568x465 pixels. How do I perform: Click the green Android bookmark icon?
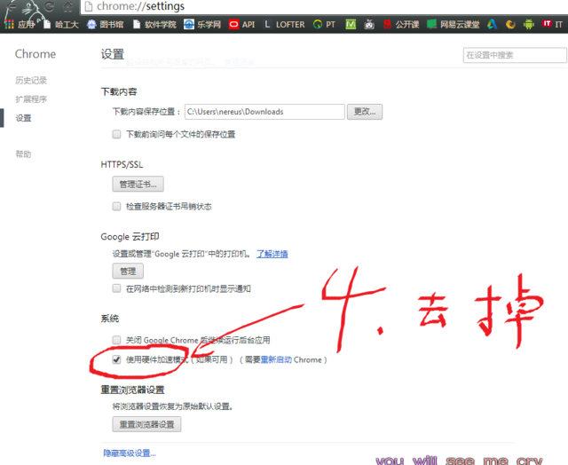529,24
